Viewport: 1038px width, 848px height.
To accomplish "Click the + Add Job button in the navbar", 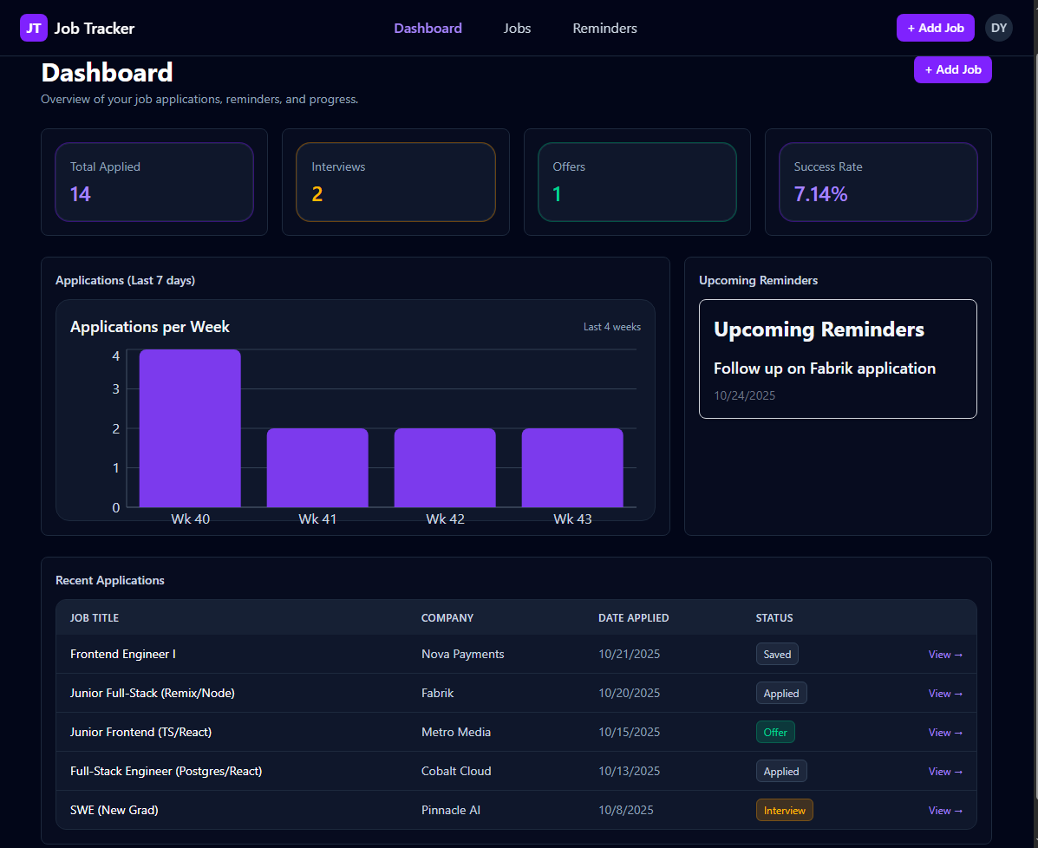I will (x=935, y=27).
